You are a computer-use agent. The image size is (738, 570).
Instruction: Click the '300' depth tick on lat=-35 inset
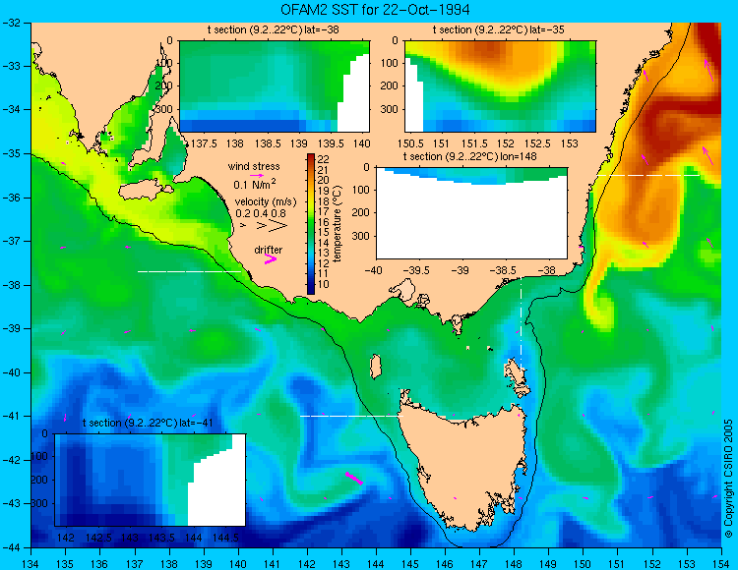coord(390,109)
